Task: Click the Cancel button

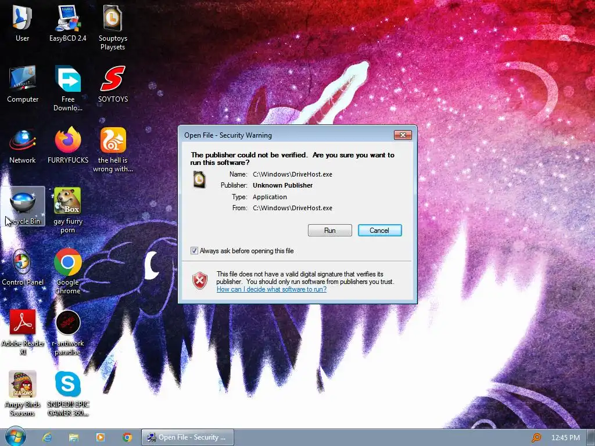Action: point(379,230)
